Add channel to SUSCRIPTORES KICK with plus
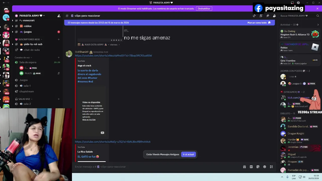 coord(59,39)
